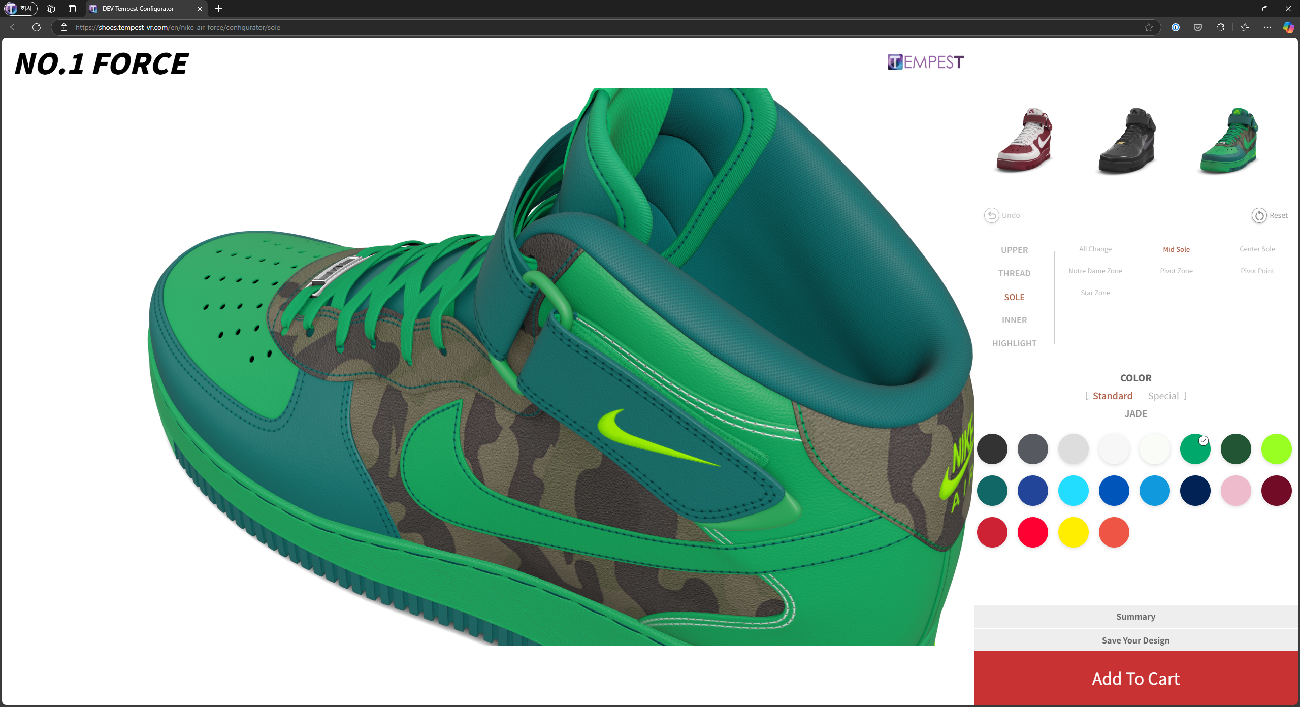Pick the teal color swatch
Screen dimensions: 1300x707
click(992, 491)
